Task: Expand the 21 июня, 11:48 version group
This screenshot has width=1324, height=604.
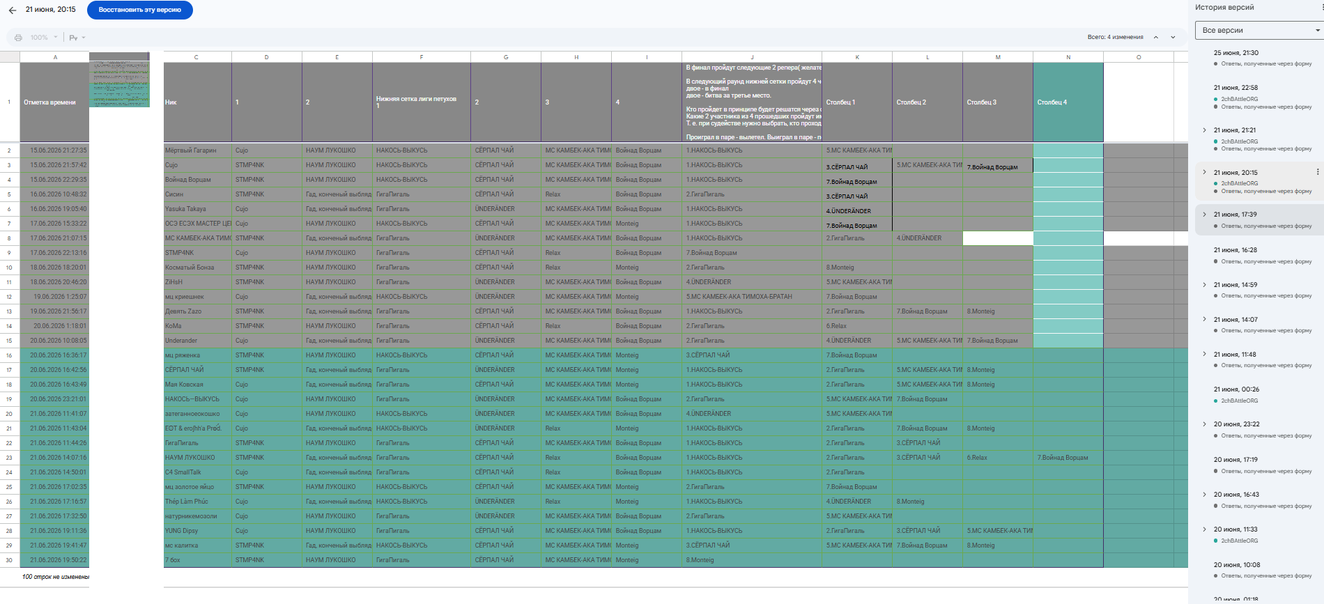Action: pyautogui.click(x=1204, y=354)
